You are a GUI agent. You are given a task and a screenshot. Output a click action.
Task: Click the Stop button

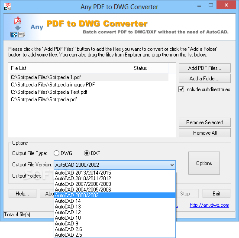click(x=187, y=194)
